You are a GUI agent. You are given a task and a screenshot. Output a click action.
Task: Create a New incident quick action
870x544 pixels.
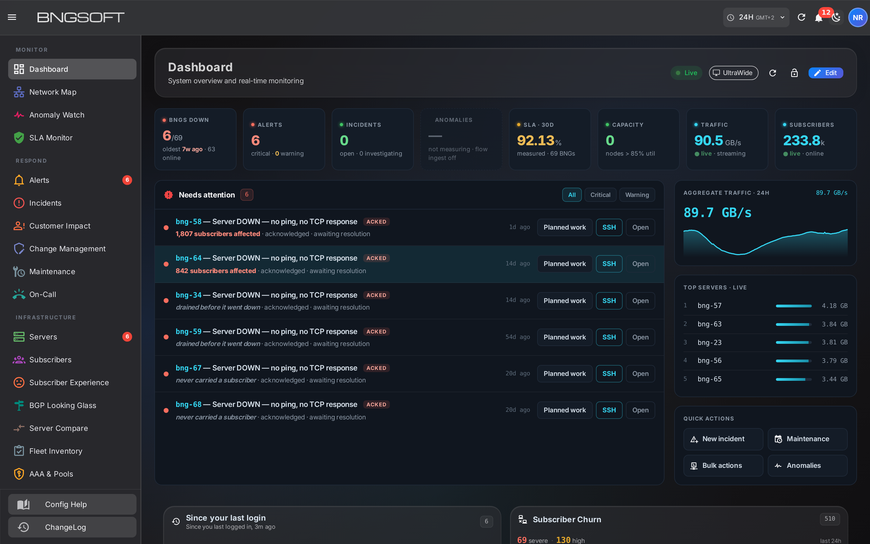723,439
